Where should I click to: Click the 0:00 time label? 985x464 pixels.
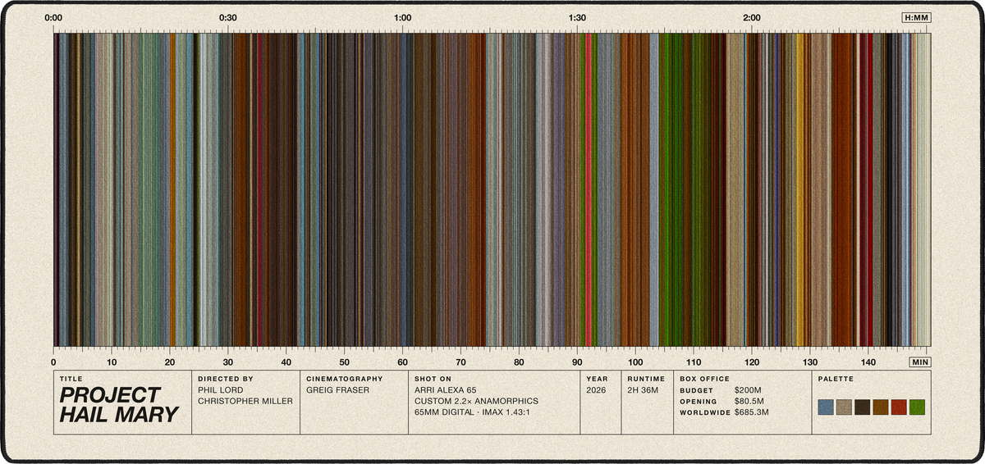53,17
